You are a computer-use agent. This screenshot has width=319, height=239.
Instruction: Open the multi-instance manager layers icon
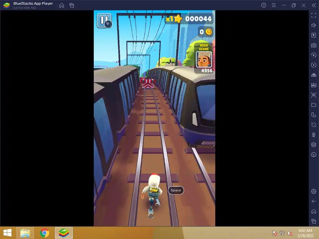(314, 145)
